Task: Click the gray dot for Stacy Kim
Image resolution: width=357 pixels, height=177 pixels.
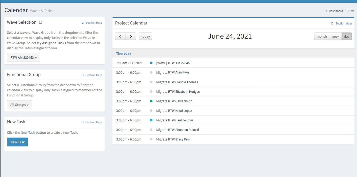Action: pyautogui.click(x=151, y=139)
